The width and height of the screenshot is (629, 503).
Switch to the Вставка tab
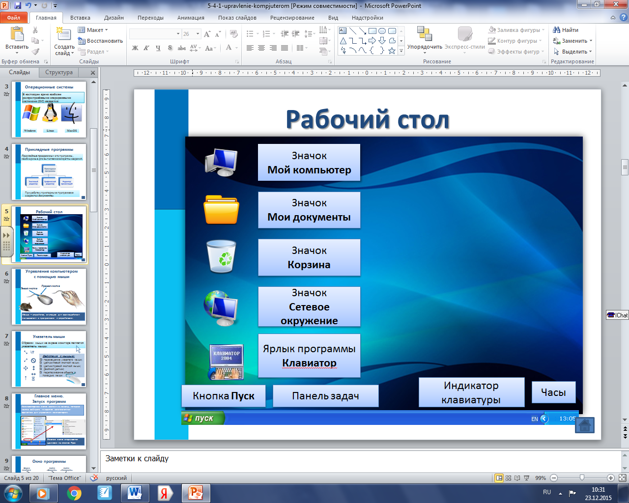(x=80, y=18)
